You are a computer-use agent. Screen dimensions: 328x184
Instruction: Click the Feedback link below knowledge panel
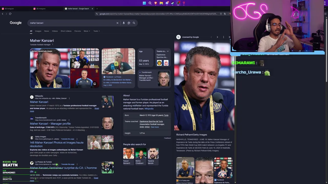coord(168,138)
